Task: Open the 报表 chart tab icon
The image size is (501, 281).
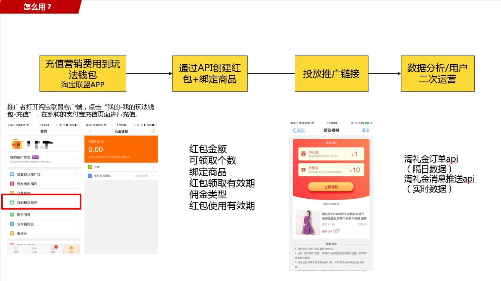Action: coord(34,249)
